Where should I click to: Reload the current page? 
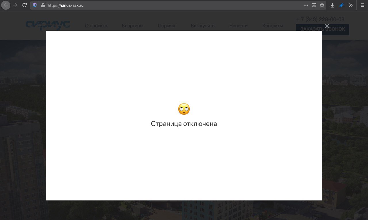click(25, 5)
